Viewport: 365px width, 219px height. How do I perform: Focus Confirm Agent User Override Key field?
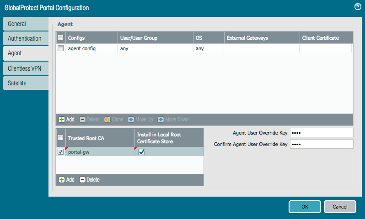click(322, 144)
